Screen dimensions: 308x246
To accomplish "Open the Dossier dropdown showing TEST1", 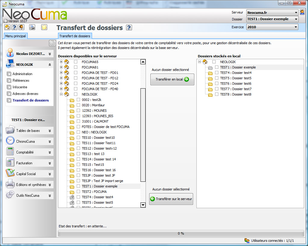I will [x=272, y=19].
